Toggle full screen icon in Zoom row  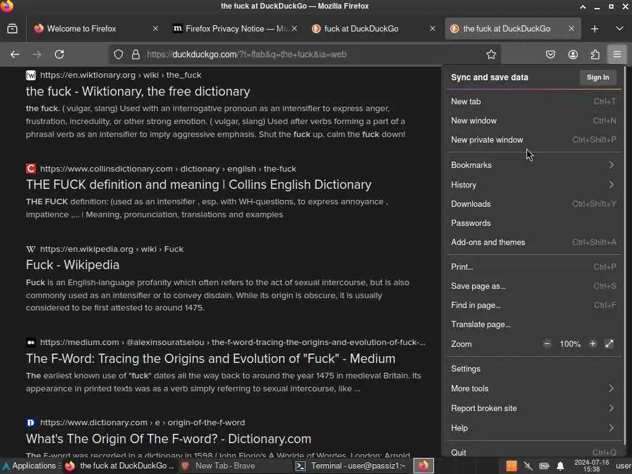pos(609,344)
